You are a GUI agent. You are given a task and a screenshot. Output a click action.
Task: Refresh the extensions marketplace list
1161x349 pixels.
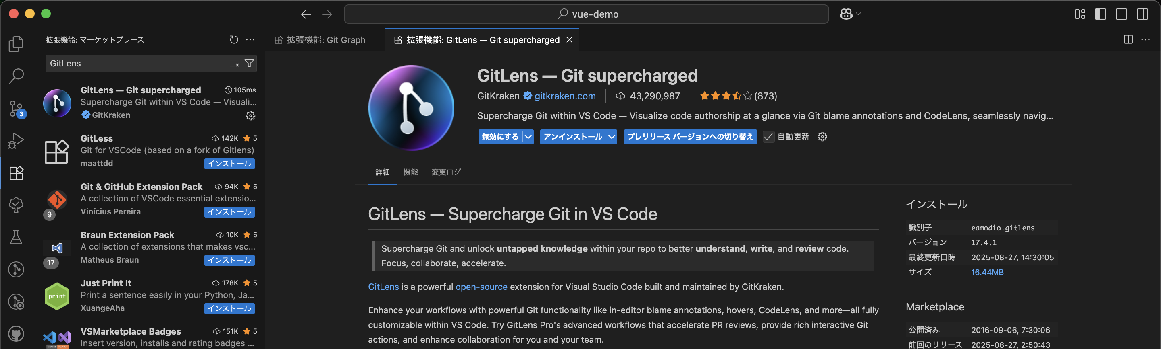(x=233, y=39)
